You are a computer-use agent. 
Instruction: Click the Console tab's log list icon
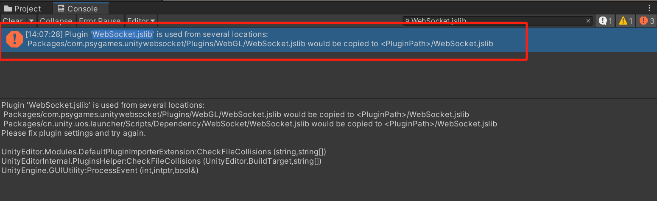tap(61, 8)
